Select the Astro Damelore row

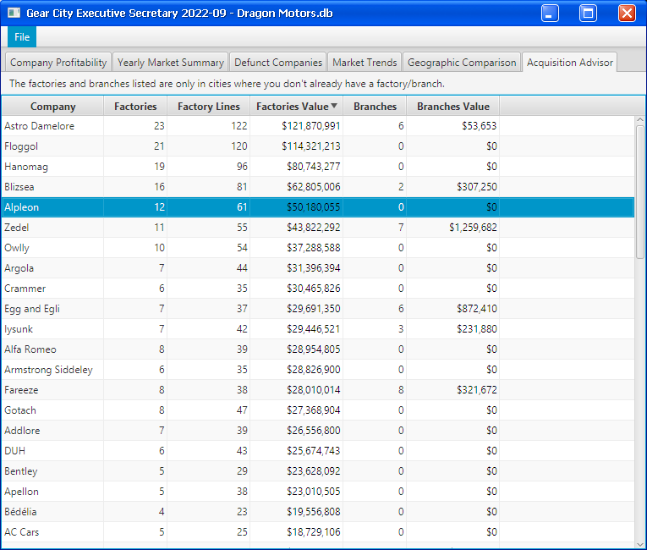pyautogui.click(x=318, y=126)
